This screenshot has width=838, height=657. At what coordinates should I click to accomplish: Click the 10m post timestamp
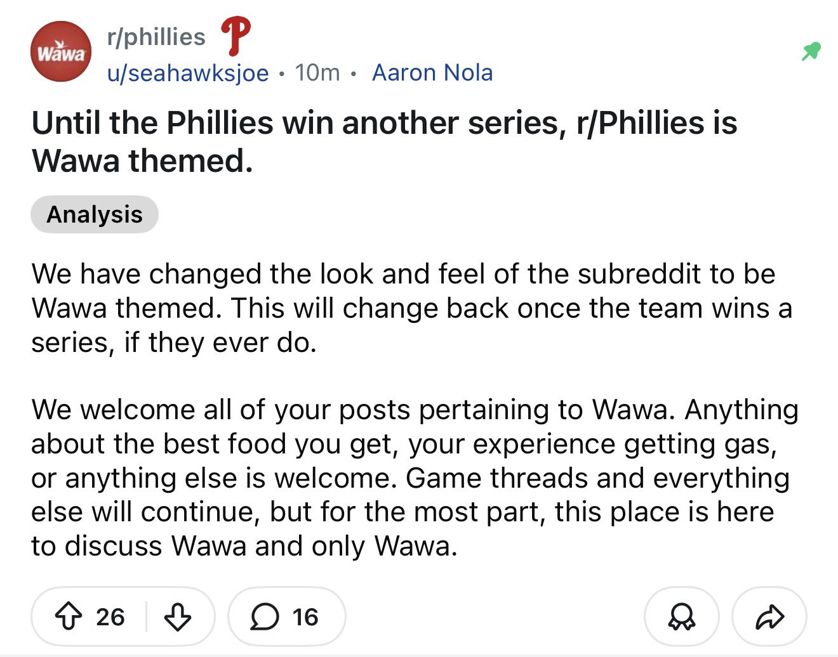317,73
